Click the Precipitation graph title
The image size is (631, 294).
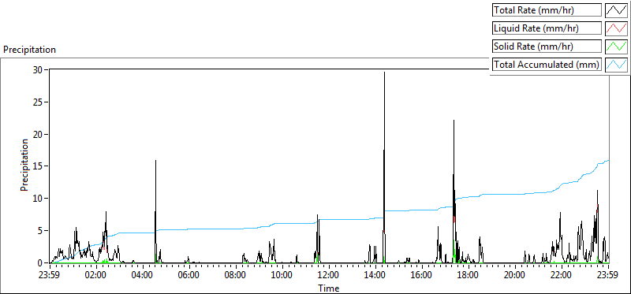29,50
